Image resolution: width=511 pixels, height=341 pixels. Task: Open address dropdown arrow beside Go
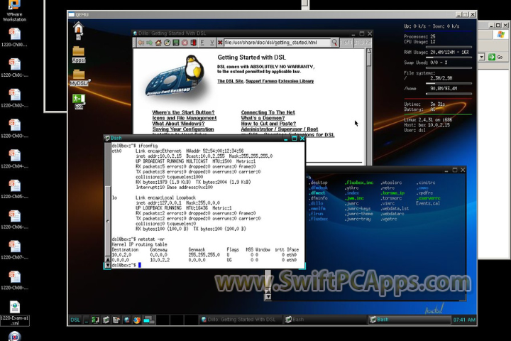pyautogui.click(x=481, y=57)
